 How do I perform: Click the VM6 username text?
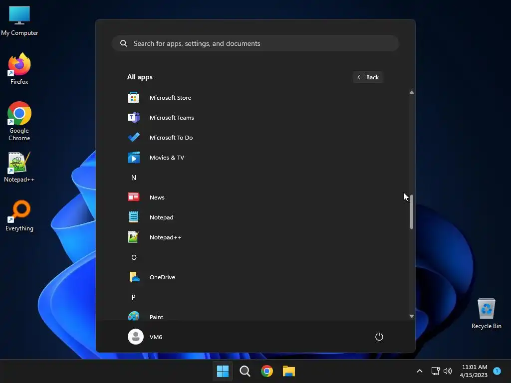pos(156,337)
